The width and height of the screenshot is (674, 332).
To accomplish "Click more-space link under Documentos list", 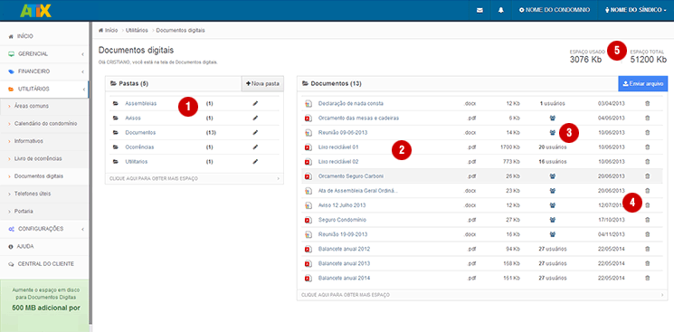I will click(482, 295).
